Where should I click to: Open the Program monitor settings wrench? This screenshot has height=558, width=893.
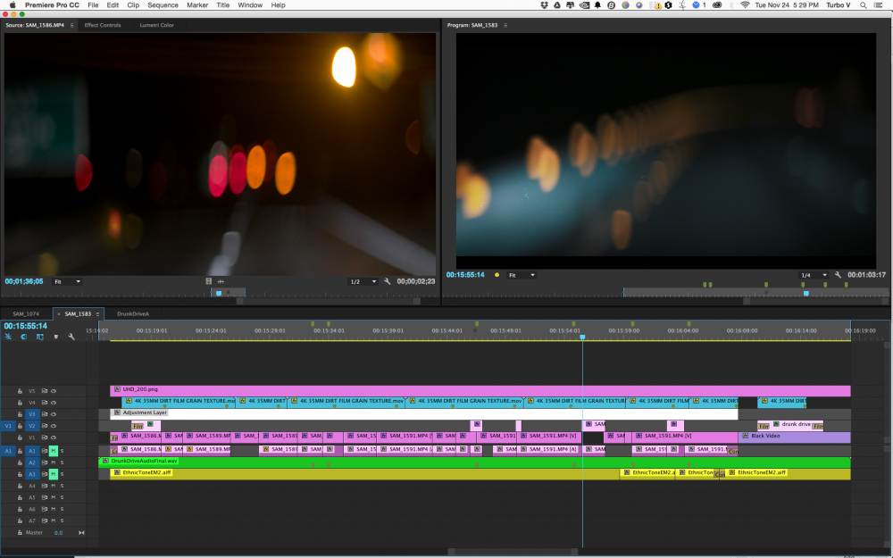tap(838, 275)
